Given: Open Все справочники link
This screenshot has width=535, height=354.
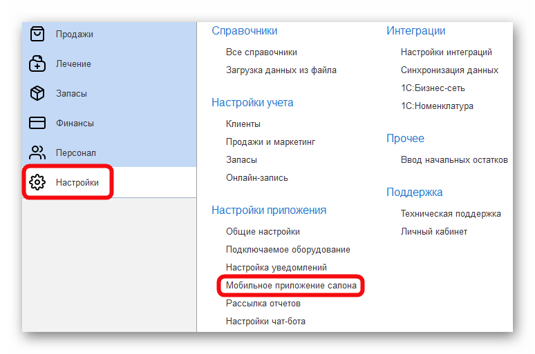Looking at the screenshot, I should (261, 52).
